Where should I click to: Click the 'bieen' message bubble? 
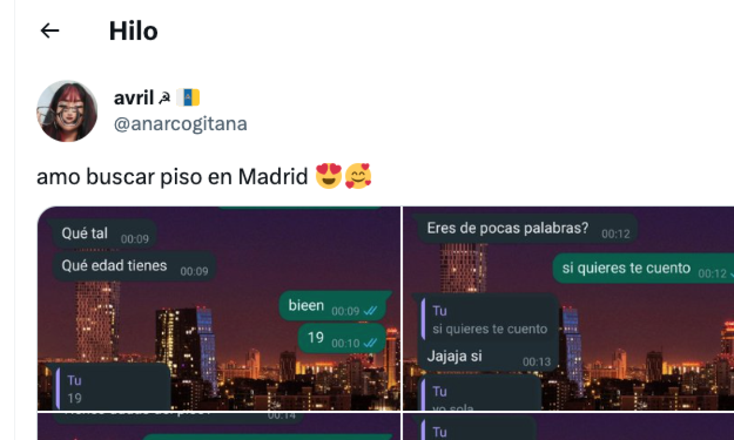(x=333, y=306)
